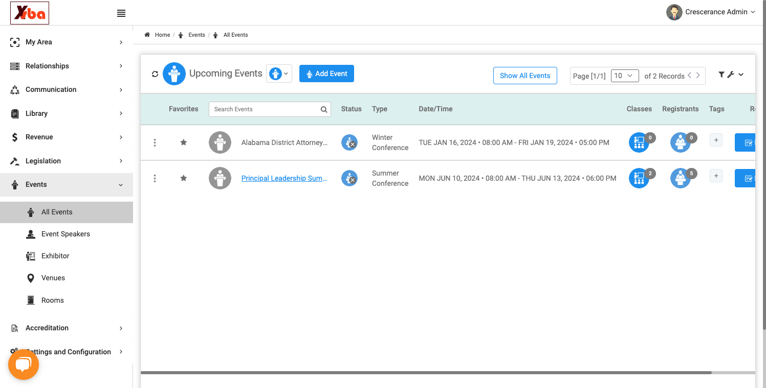Select Event Speakers in the sidebar
The height and width of the screenshot is (388, 766).
[67, 234]
